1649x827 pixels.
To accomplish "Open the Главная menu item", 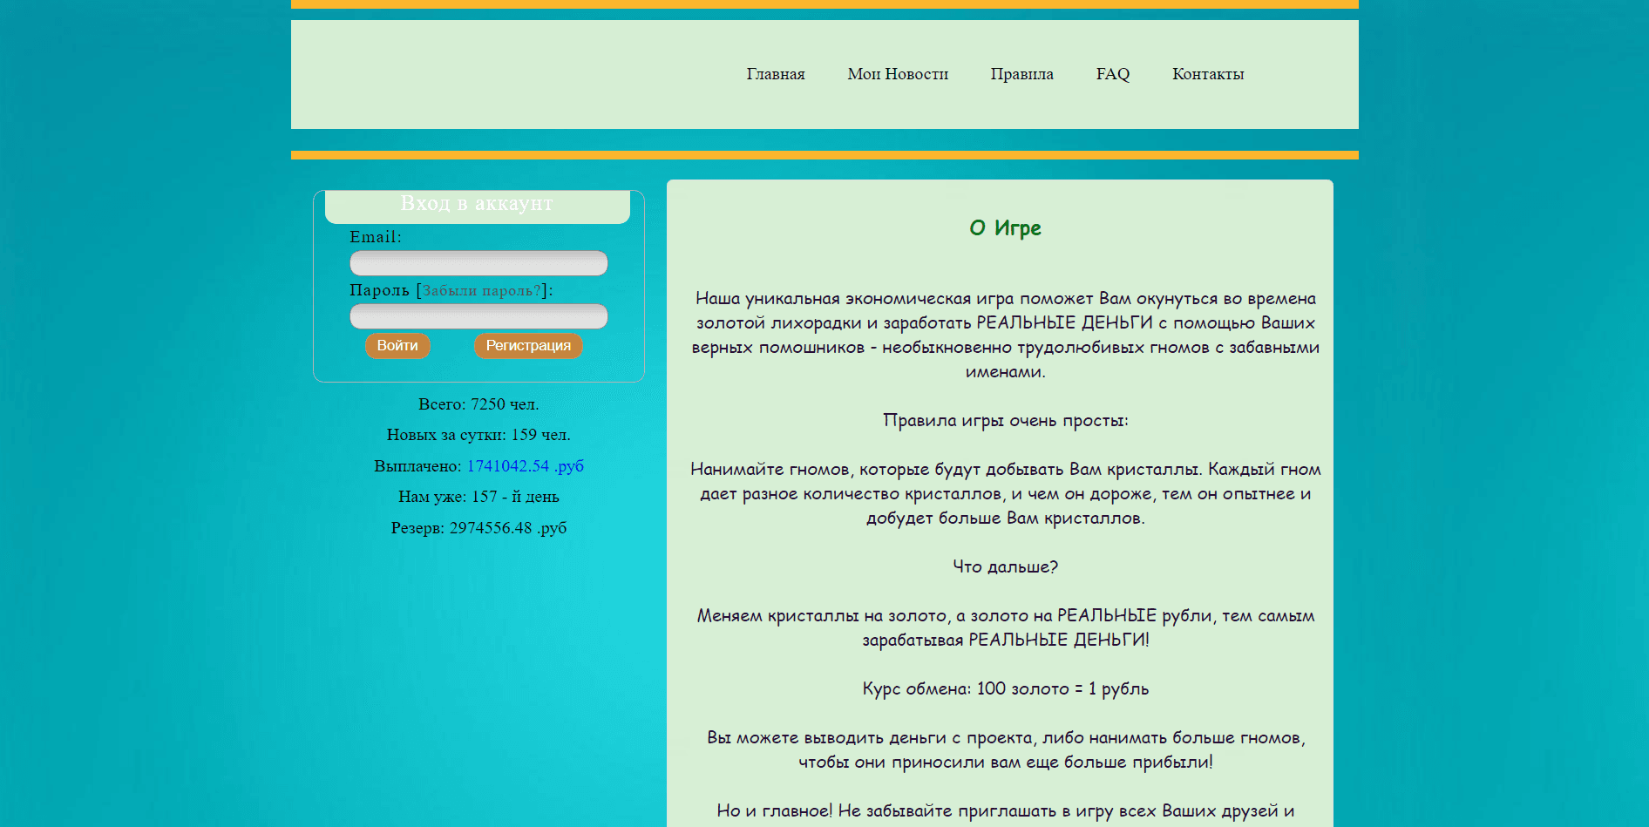I will (x=775, y=74).
